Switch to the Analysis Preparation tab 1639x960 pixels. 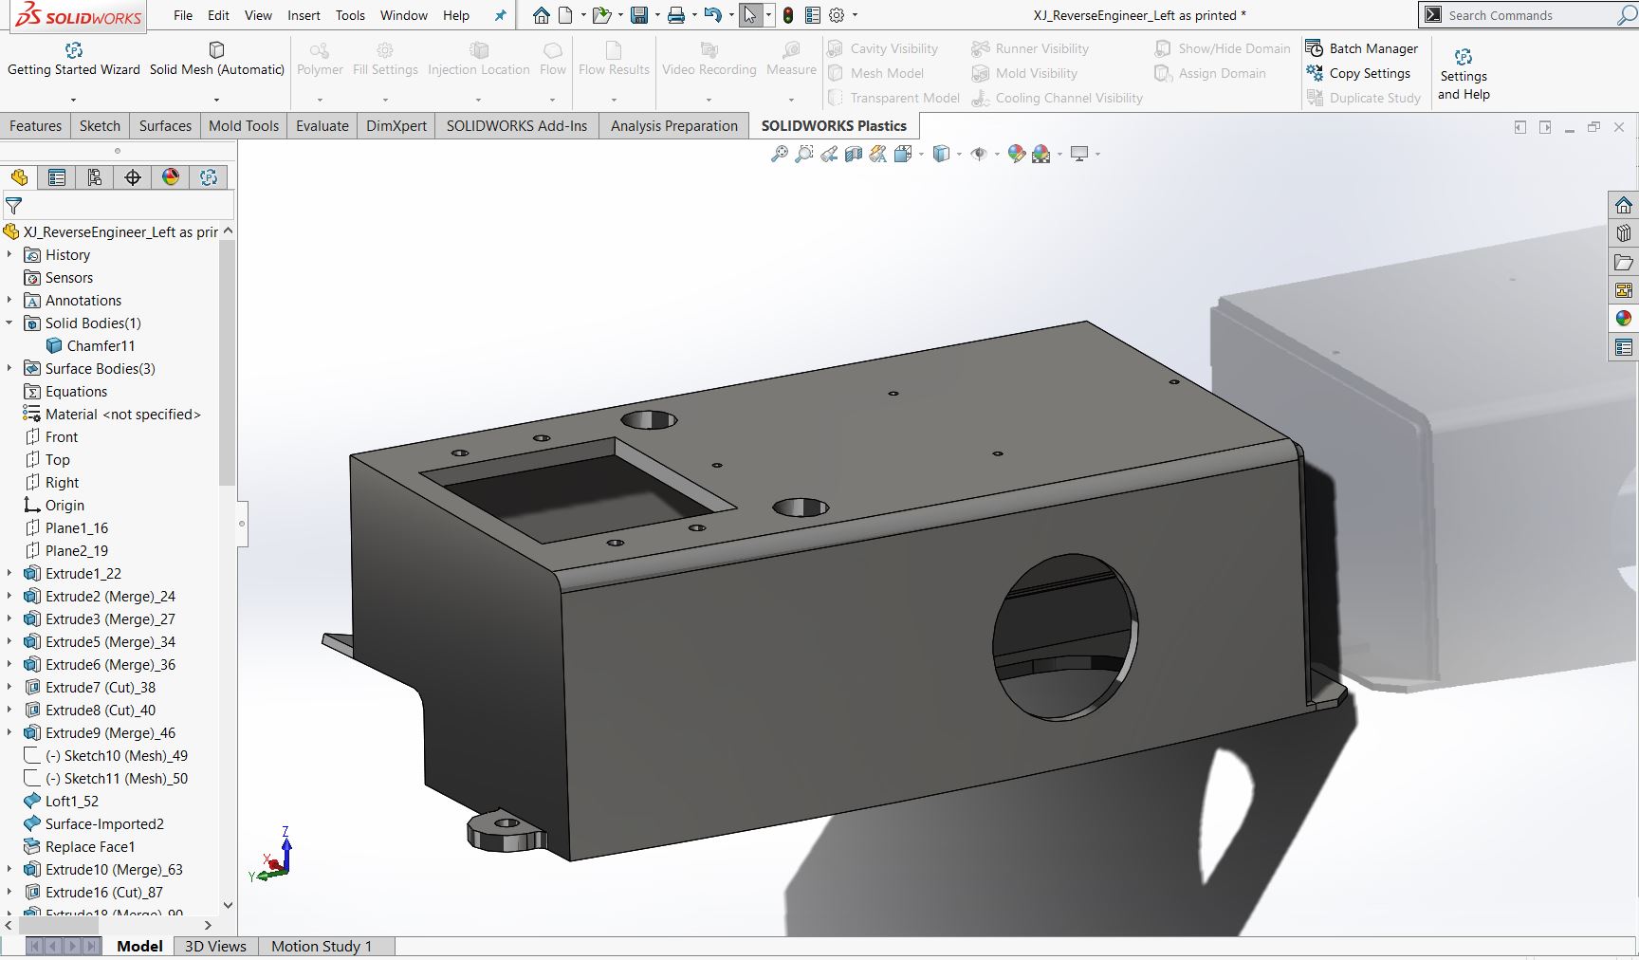coord(674,125)
